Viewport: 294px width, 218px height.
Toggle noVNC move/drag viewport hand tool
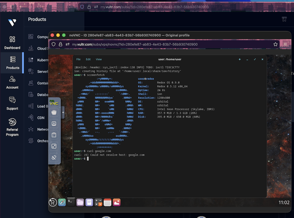pos(54,112)
